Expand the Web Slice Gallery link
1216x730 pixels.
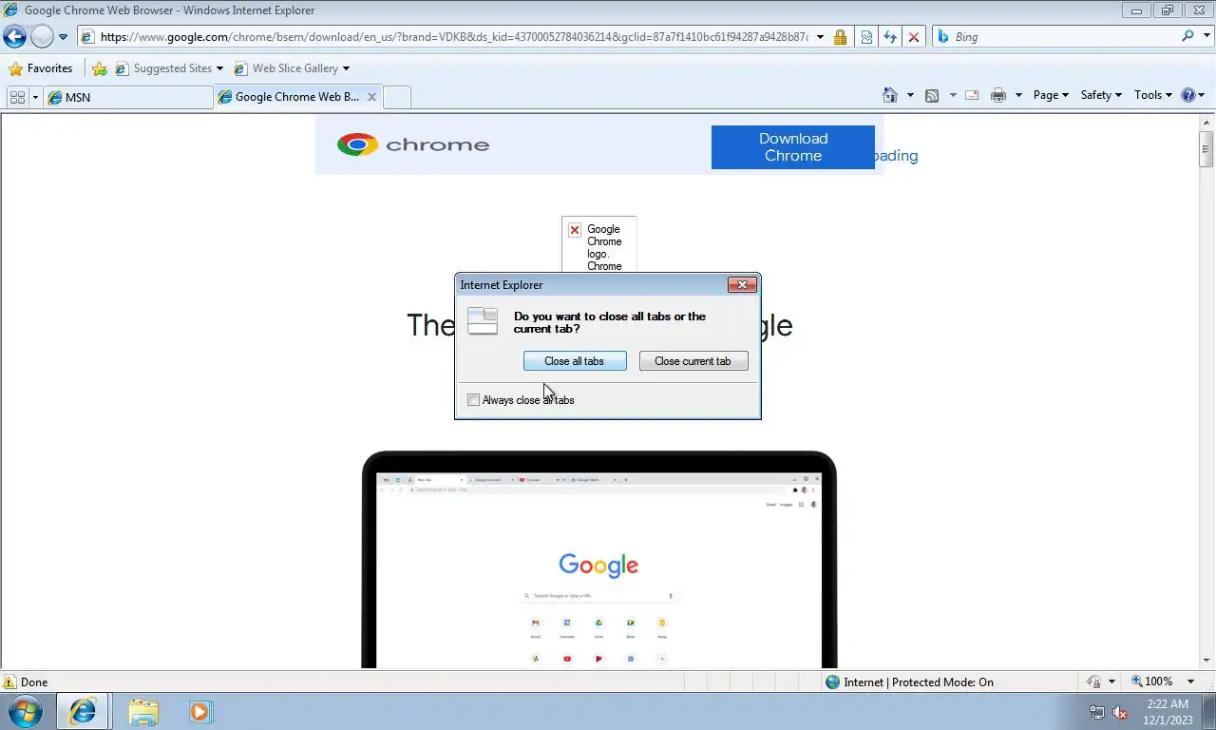292,68
